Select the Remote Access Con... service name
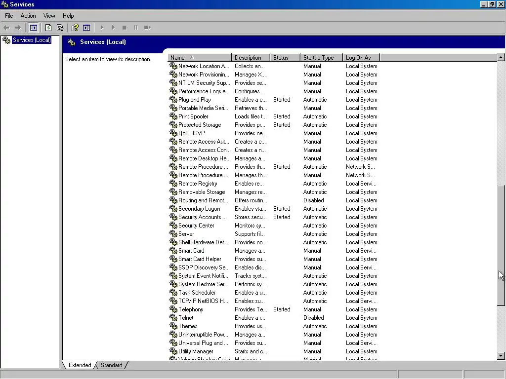 [205, 150]
